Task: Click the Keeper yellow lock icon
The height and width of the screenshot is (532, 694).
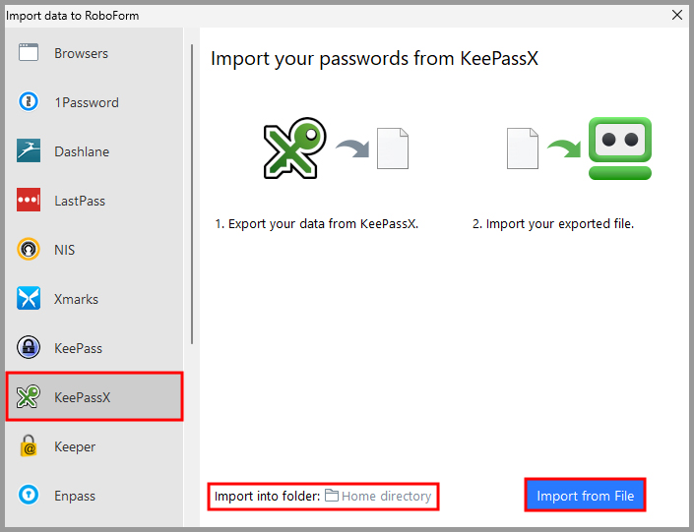Action: pos(29,445)
